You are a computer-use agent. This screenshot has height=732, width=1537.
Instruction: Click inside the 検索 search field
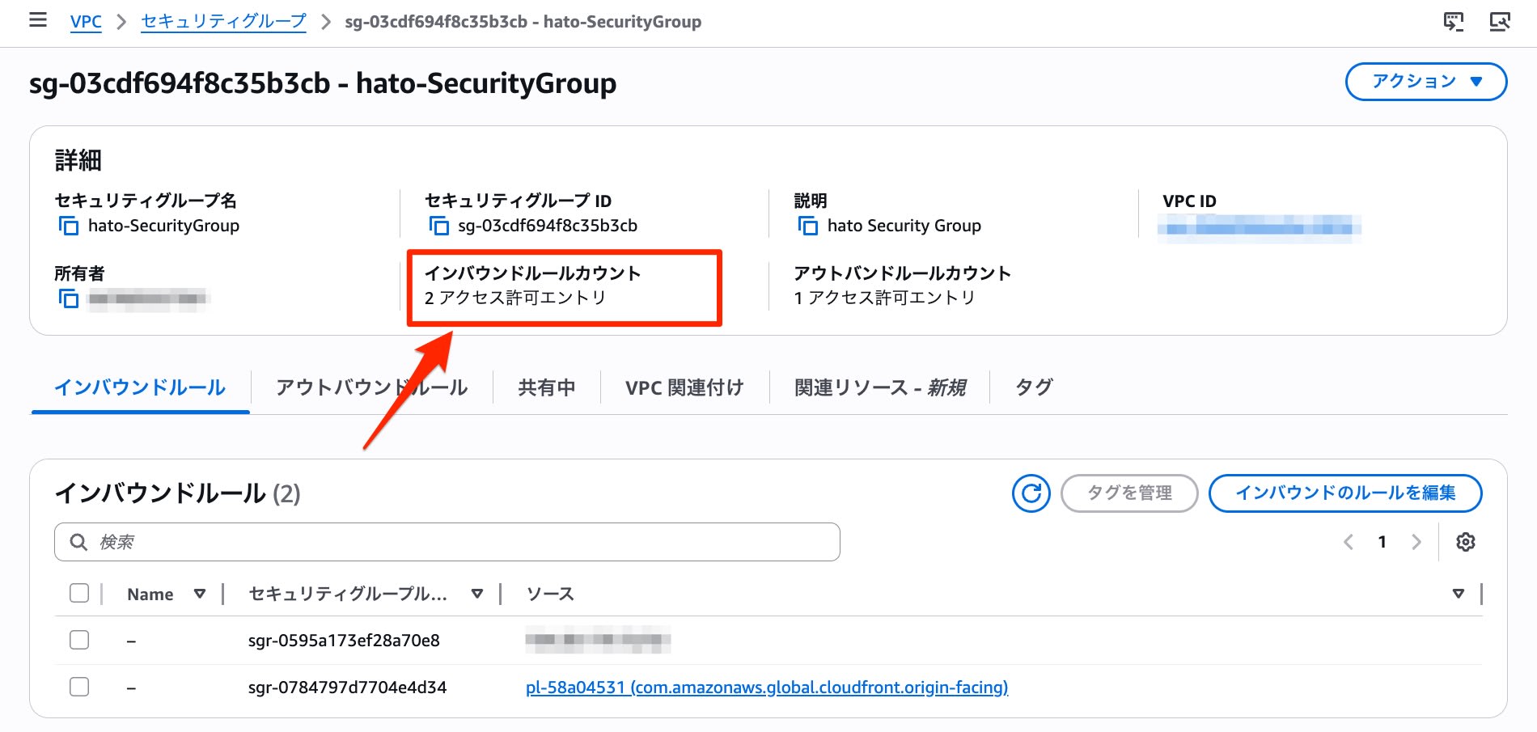(x=445, y=542)
